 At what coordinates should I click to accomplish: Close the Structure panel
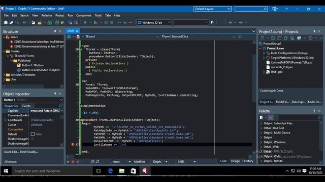pos(60,31)
